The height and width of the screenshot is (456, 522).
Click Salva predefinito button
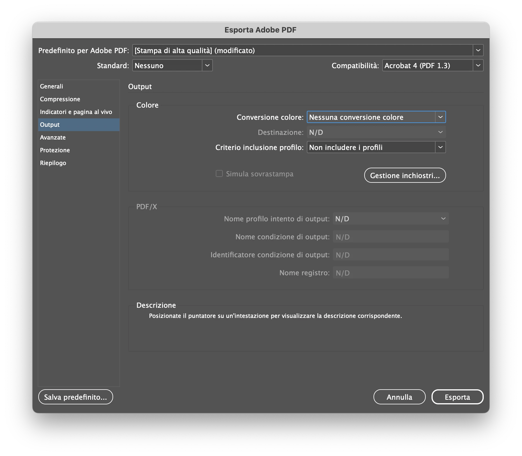(75, 397)
